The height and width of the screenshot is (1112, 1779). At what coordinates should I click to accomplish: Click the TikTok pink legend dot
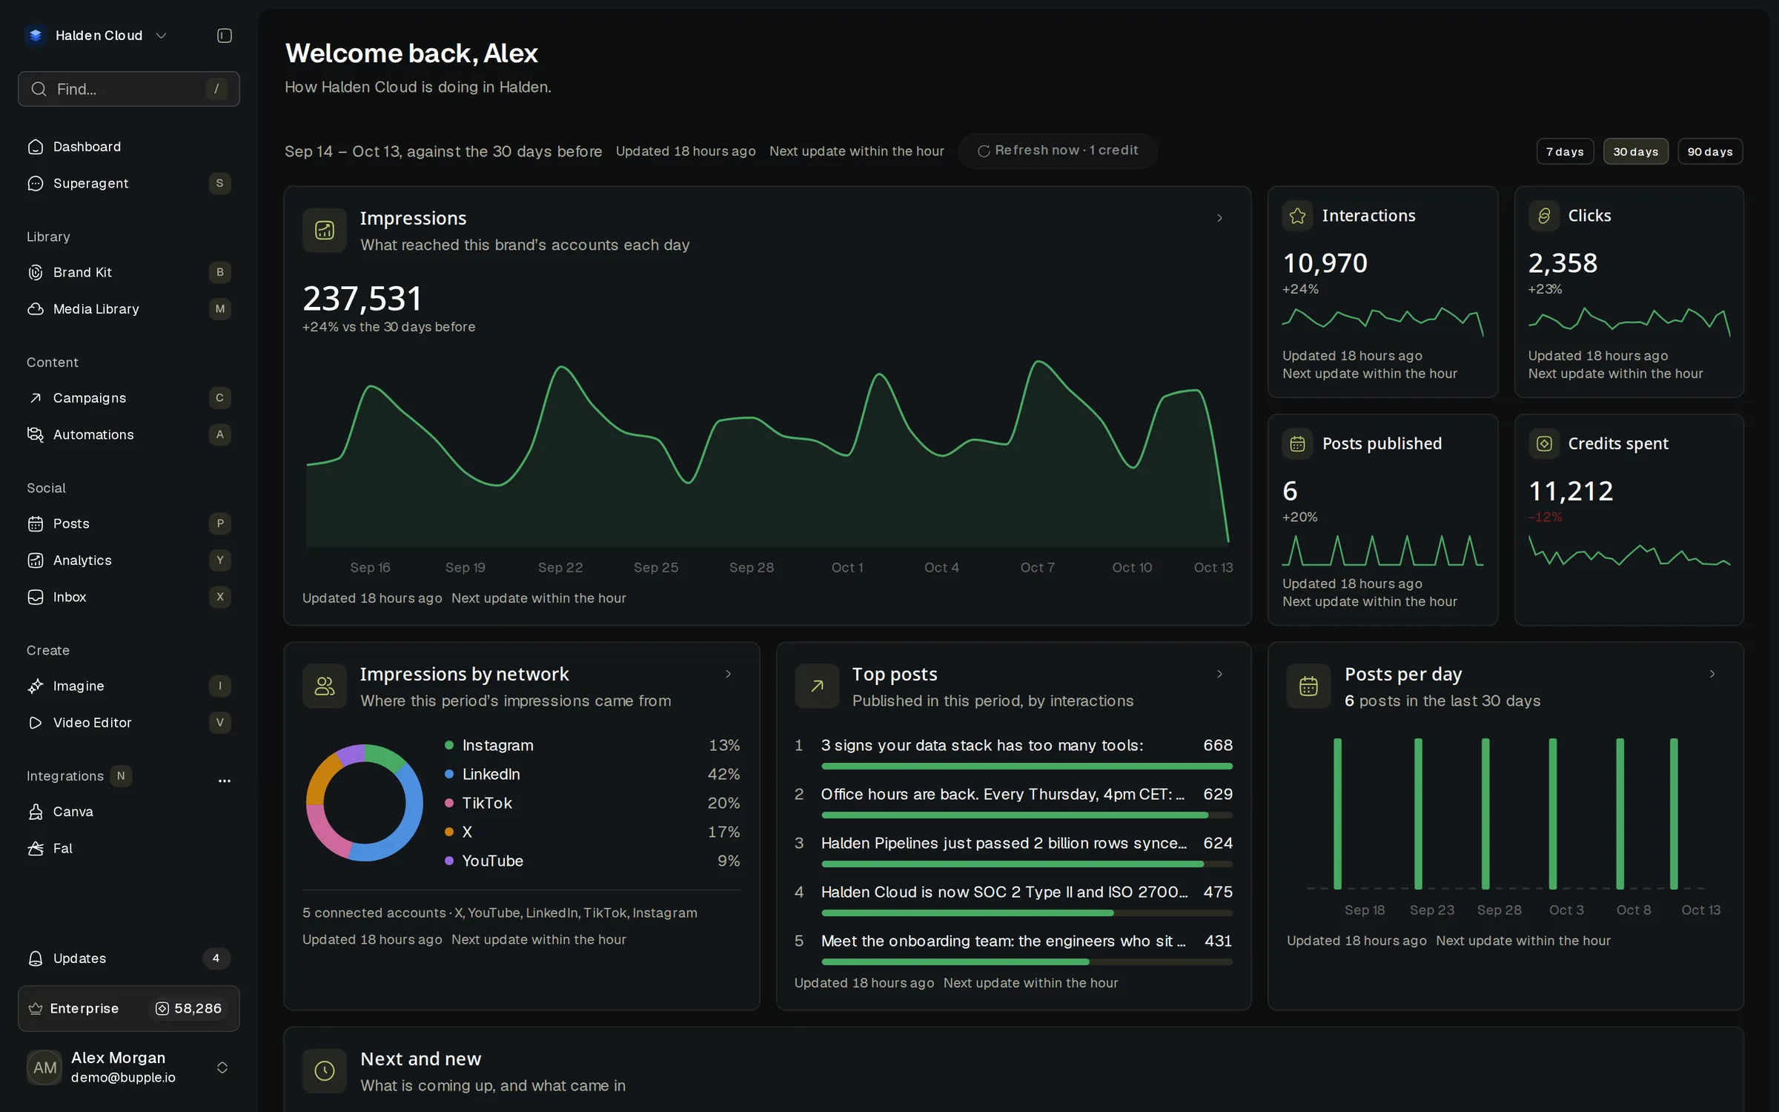click(448, 803)
